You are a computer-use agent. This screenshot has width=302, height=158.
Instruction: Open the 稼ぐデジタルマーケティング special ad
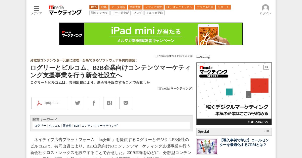point(234,94)
